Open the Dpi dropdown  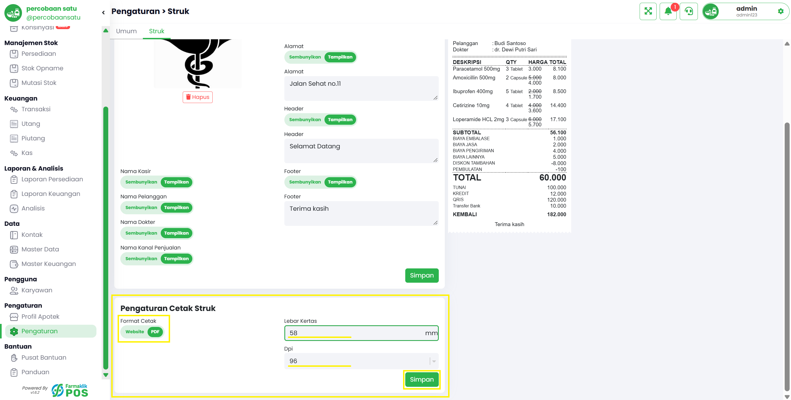point(361,361)
